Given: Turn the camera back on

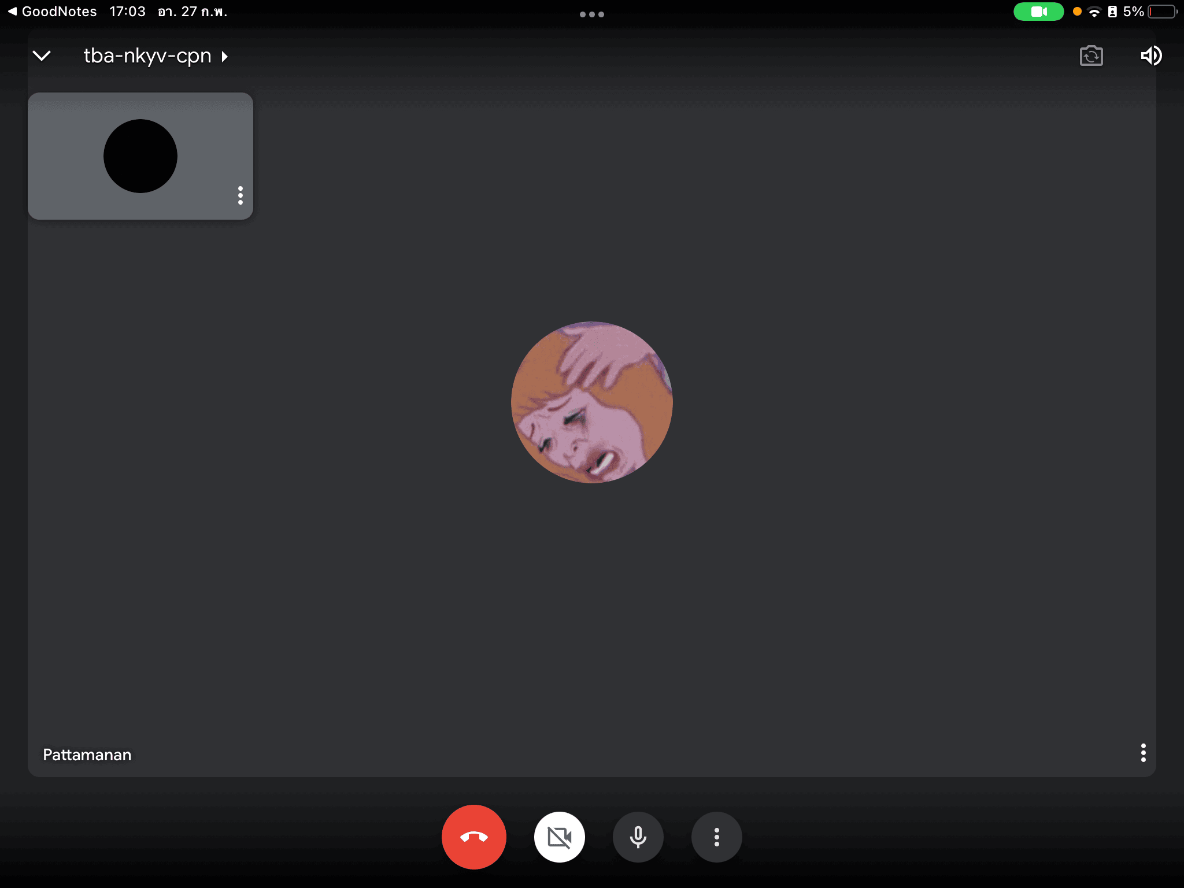Looking at the screenshot, I should pos(559,837).
